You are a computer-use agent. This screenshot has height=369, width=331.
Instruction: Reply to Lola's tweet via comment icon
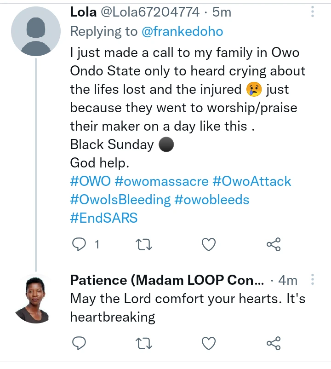(80, 245)
